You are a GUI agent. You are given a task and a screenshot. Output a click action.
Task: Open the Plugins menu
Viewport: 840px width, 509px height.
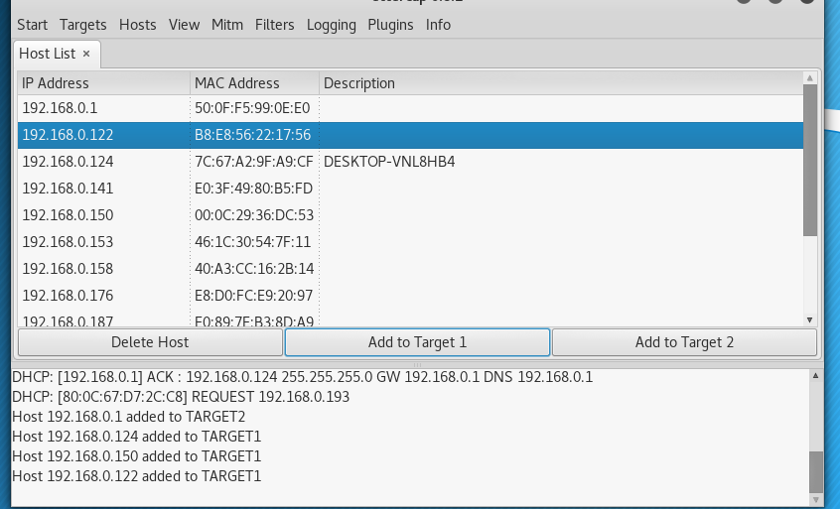click(x=390, y=25)
